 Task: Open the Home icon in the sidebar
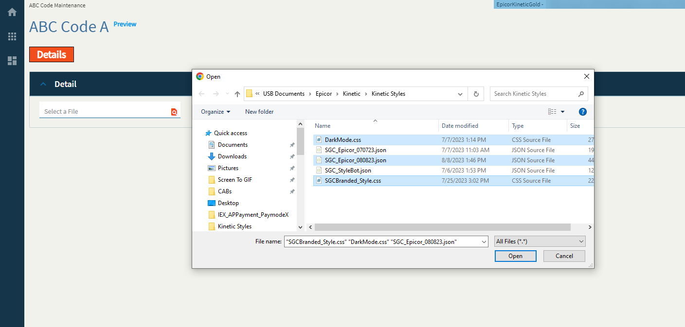[12, 12]
